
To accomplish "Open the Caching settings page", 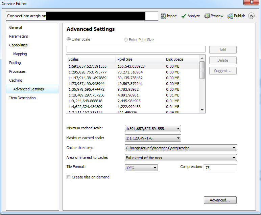I will [x=16, y=80].
